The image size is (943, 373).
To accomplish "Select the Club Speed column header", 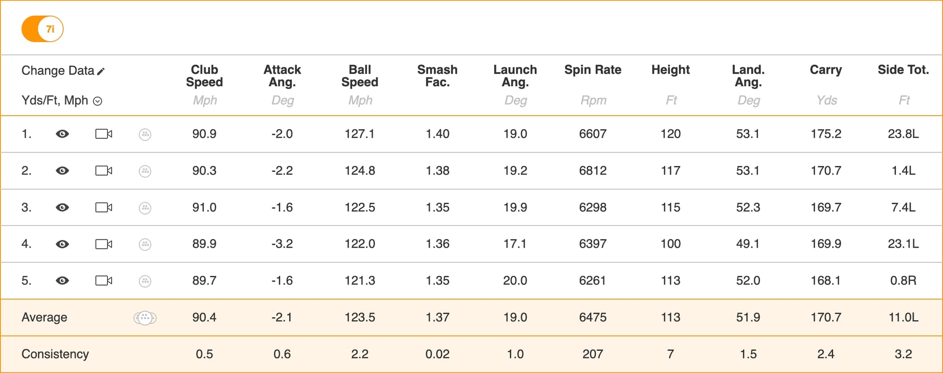I will [204, 76].
